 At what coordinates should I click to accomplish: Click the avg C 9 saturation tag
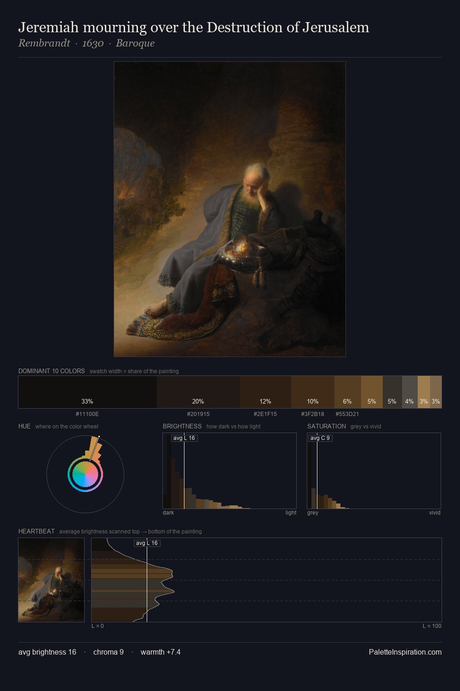320,438
